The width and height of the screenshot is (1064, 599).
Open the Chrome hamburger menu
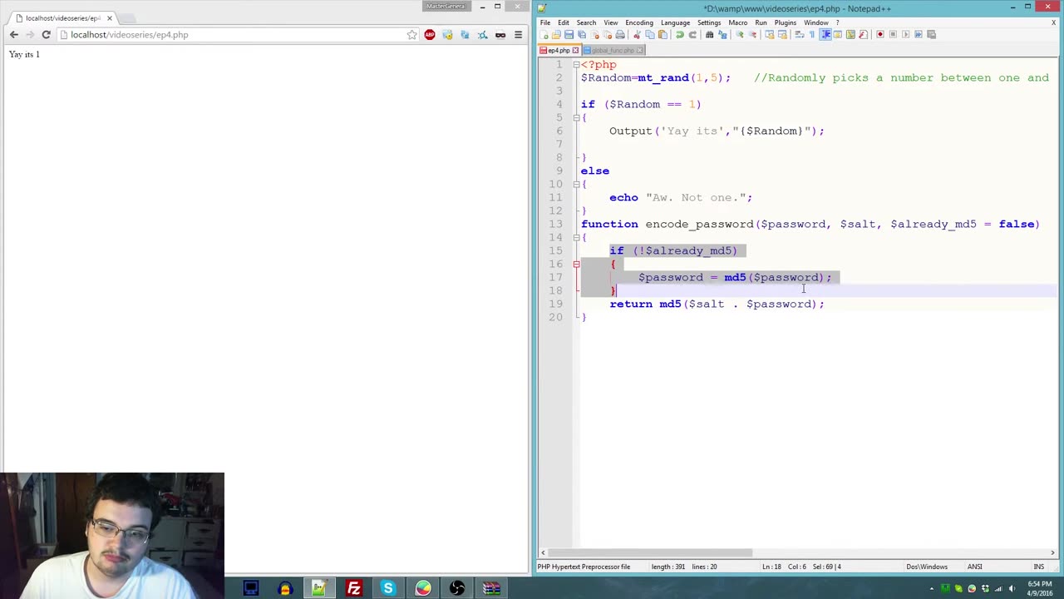(518, 35)
